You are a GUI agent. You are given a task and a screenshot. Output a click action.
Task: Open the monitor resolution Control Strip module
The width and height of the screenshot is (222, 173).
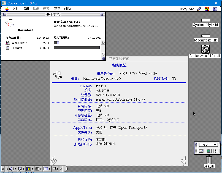click(38, 169)
